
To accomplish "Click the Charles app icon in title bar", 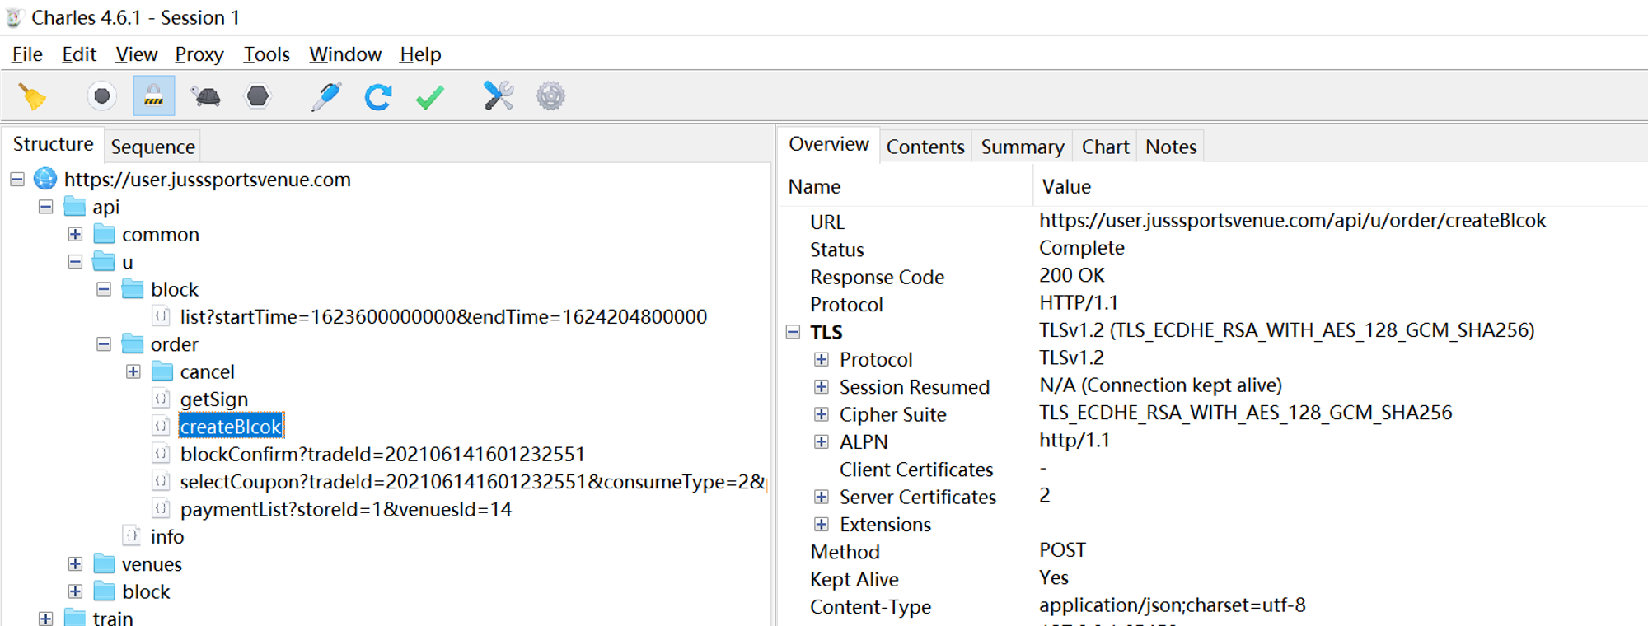I will (14, 17).
